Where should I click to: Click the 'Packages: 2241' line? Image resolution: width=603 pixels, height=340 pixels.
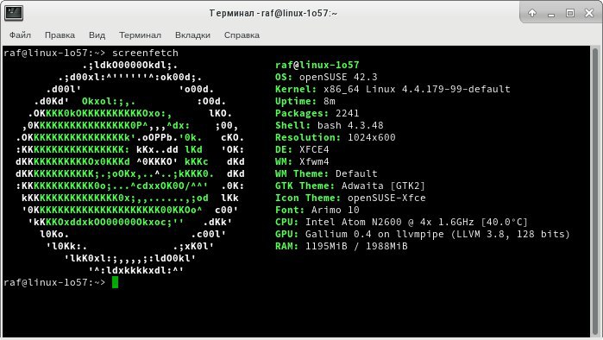[317, 113]
